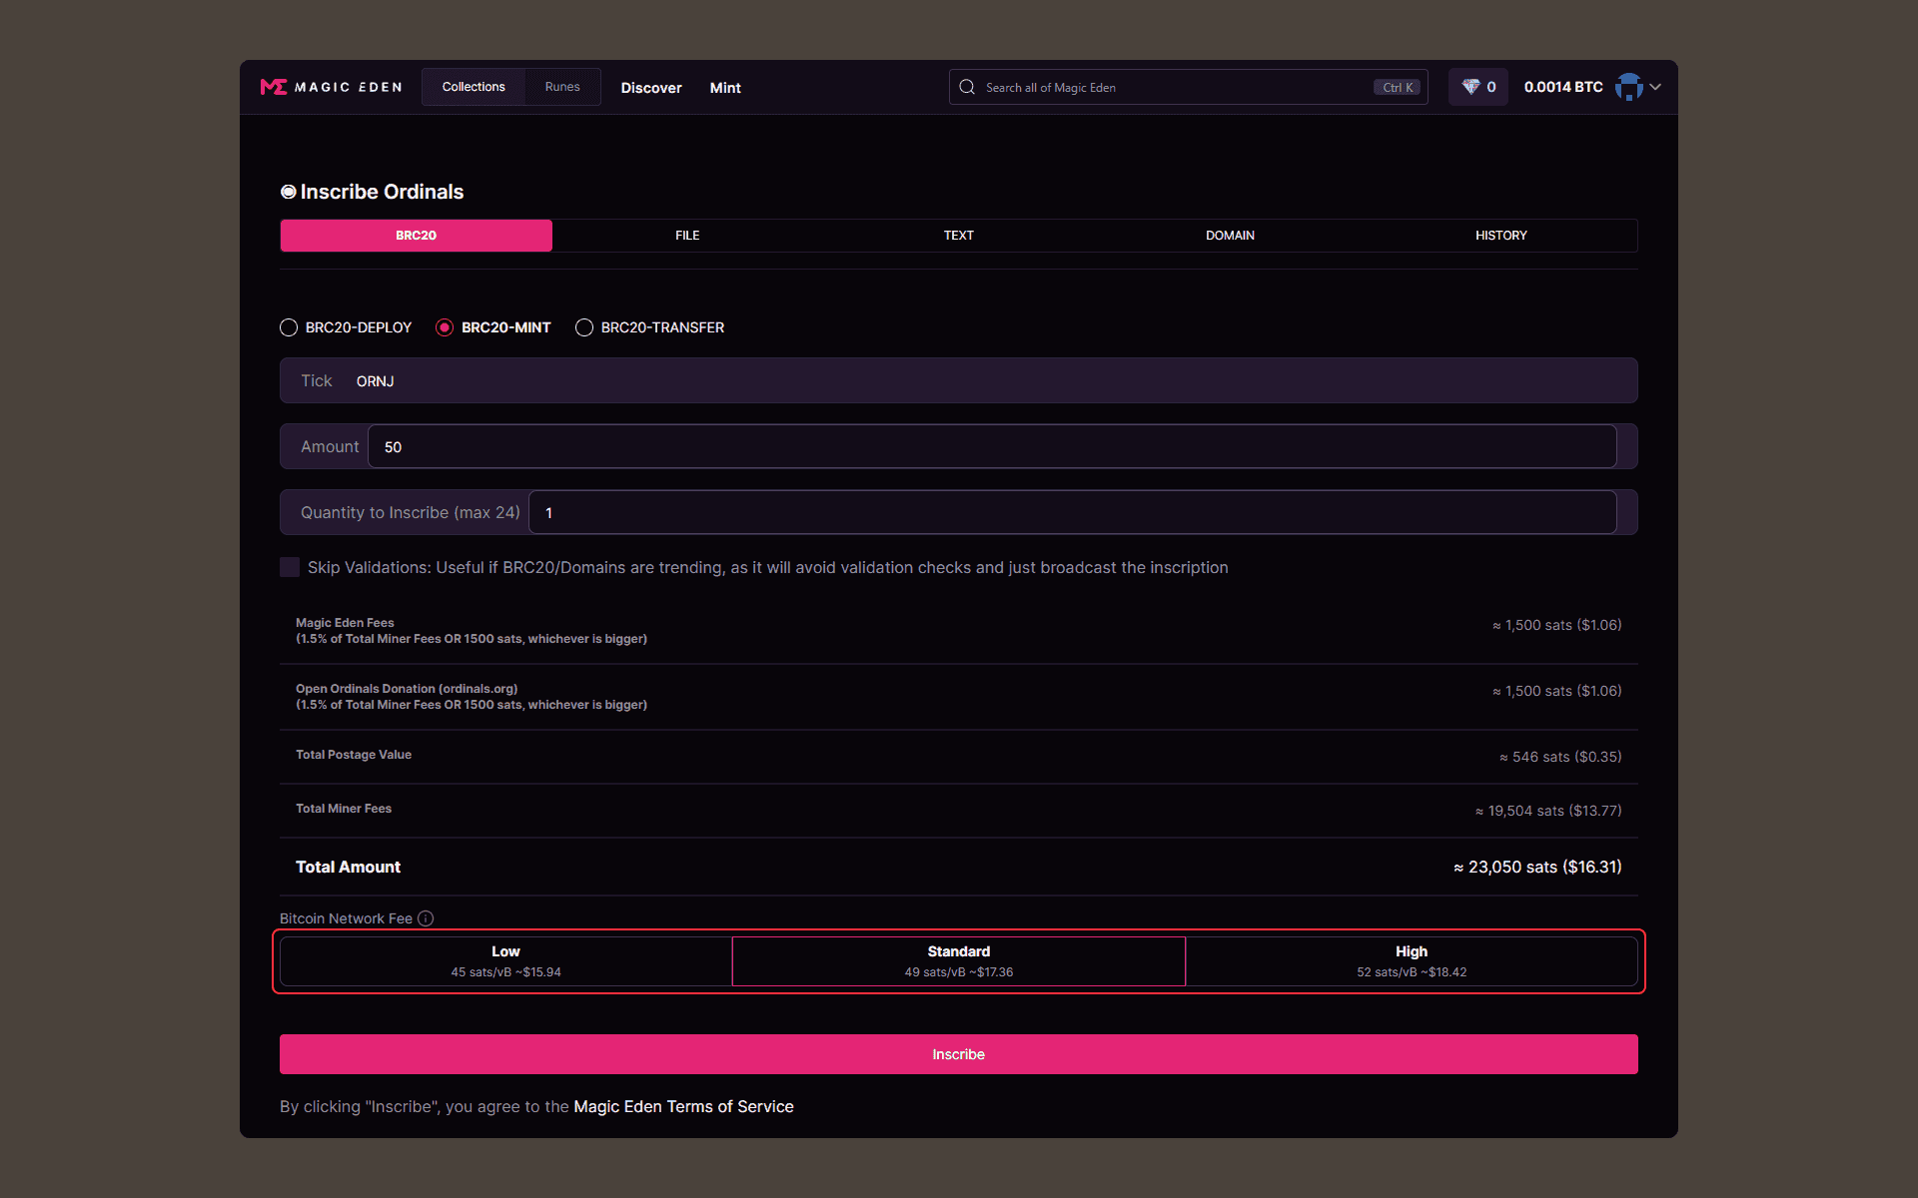Viewport: 1918px width, 1198px height.
Task: Choose the High network fee option
Action: (1412, 961)
